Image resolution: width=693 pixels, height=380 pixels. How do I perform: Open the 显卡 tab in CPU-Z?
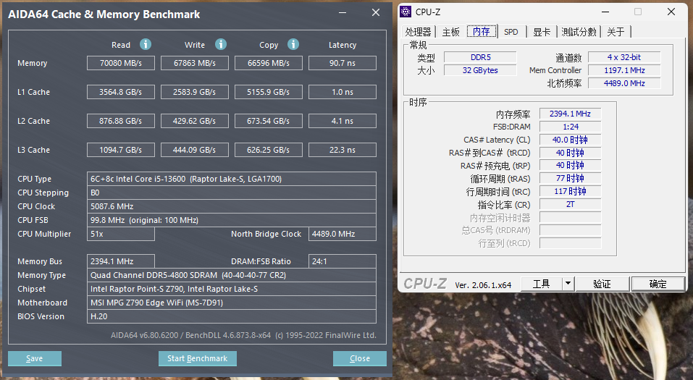tap(542, 32)
